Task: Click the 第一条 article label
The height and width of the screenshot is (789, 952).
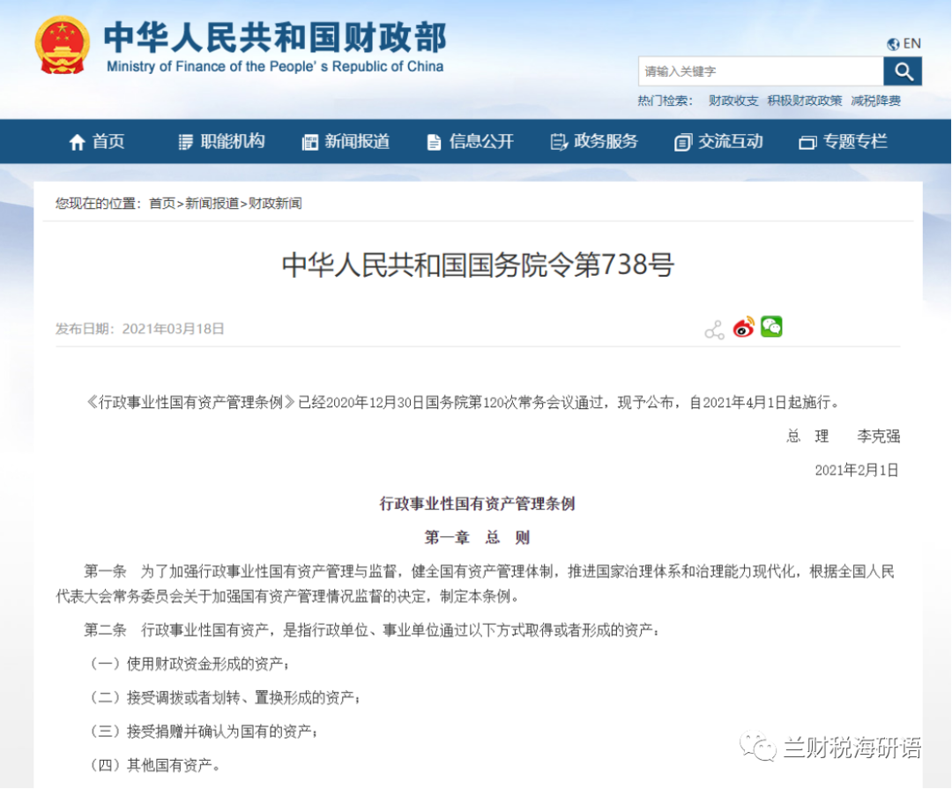Action: pos(105,571)
